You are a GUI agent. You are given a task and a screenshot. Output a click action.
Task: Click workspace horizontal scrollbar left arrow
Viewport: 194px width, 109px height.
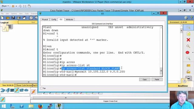pyautogui.click(x=2, y=82)
